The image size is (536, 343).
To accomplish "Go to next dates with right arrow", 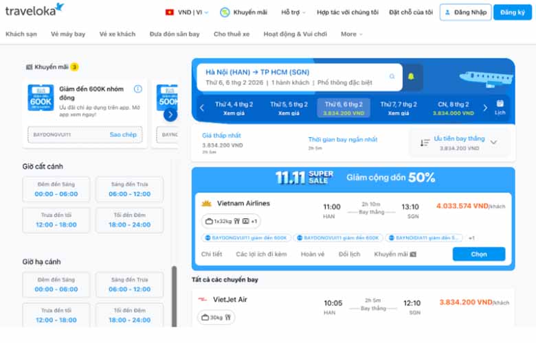I will pos(485,108).
